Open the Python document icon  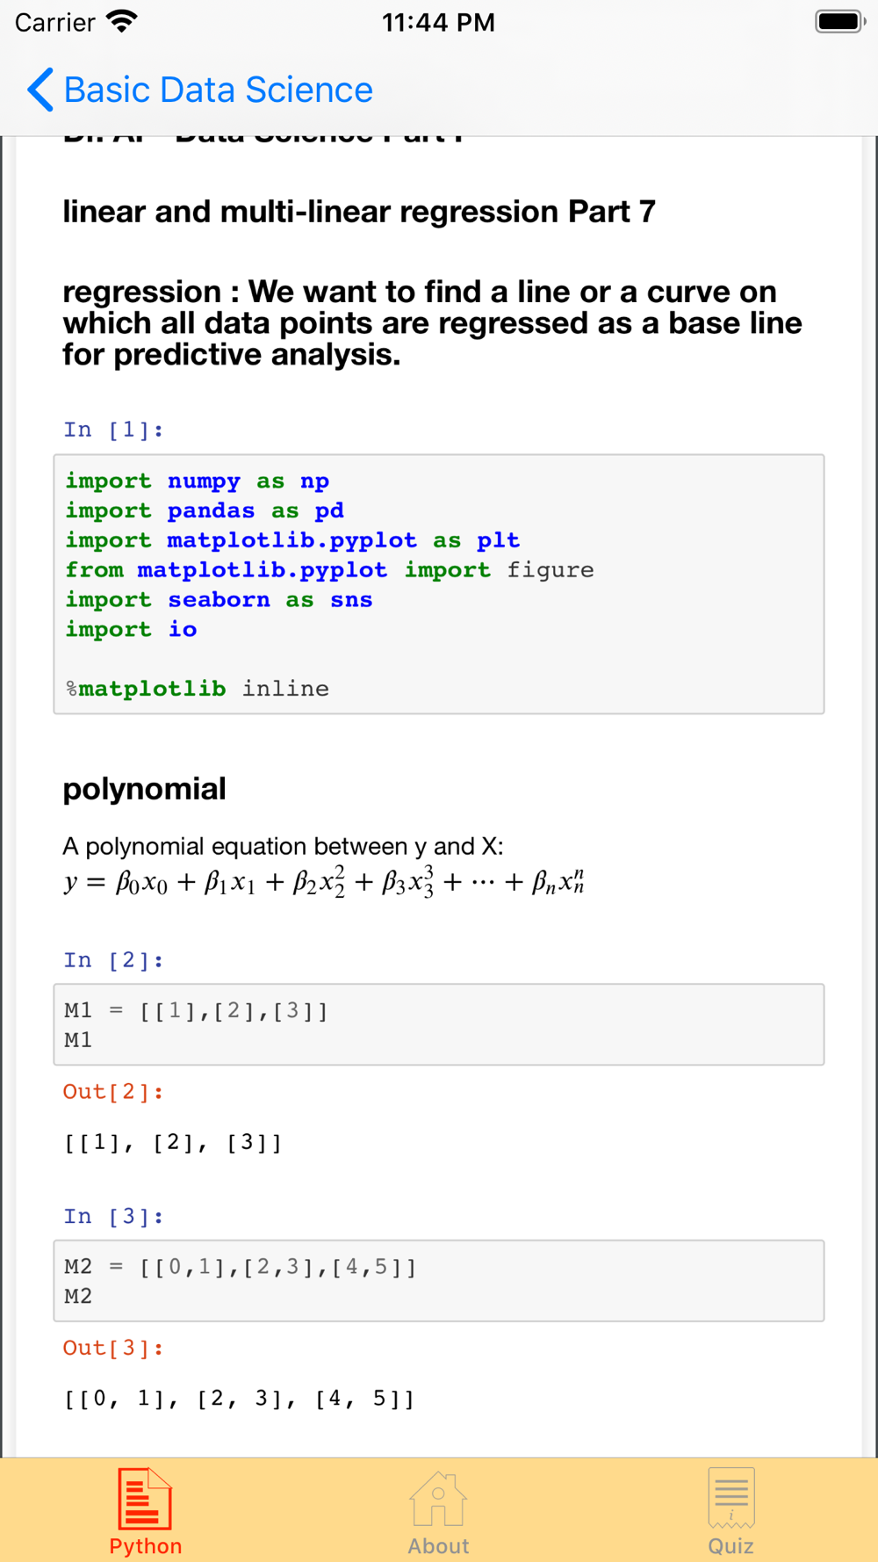(x=145, y=1499)
